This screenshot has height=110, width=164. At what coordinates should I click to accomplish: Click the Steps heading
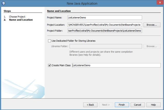point(7,11)
